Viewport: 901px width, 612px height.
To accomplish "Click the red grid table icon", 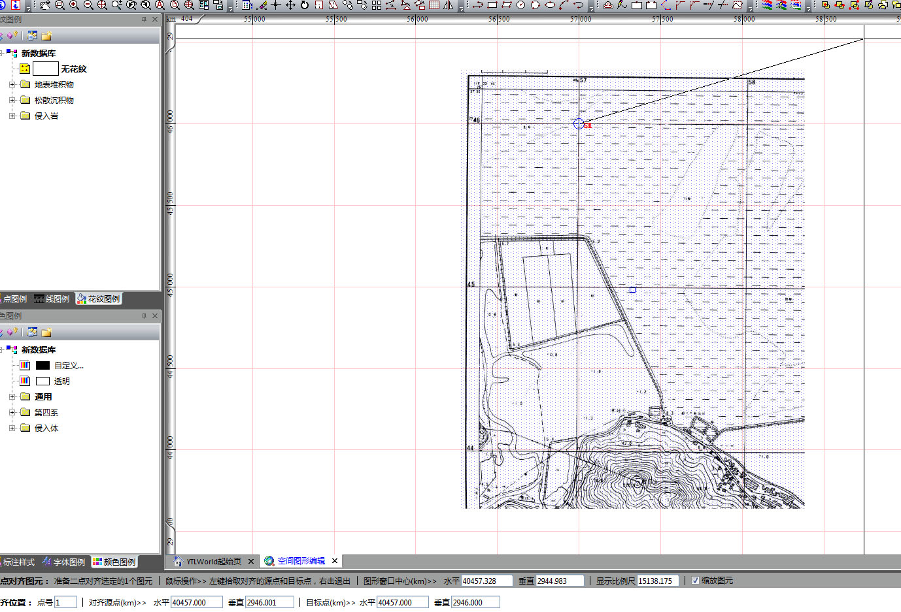I will (433, 5).
